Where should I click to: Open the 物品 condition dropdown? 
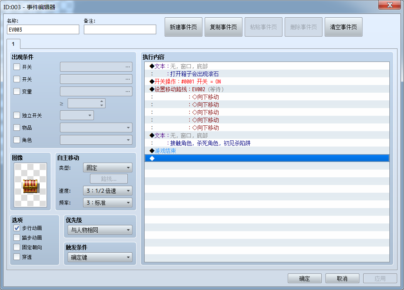(96, 127)
